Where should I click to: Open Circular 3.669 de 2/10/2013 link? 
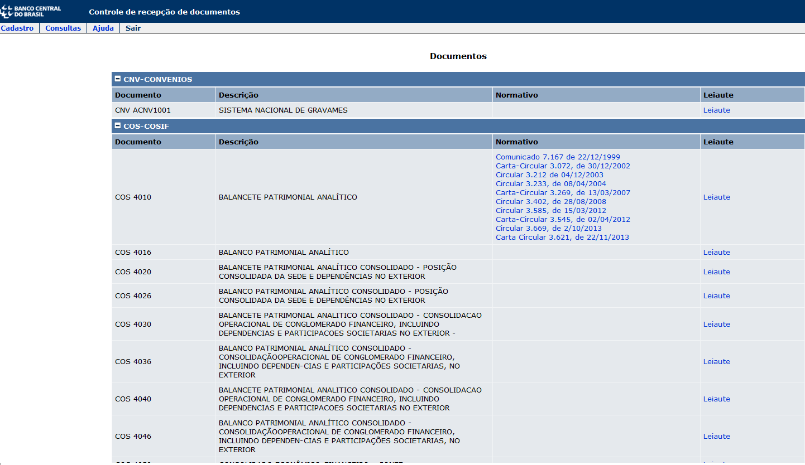pyautogui.click(x=549, y=228)
